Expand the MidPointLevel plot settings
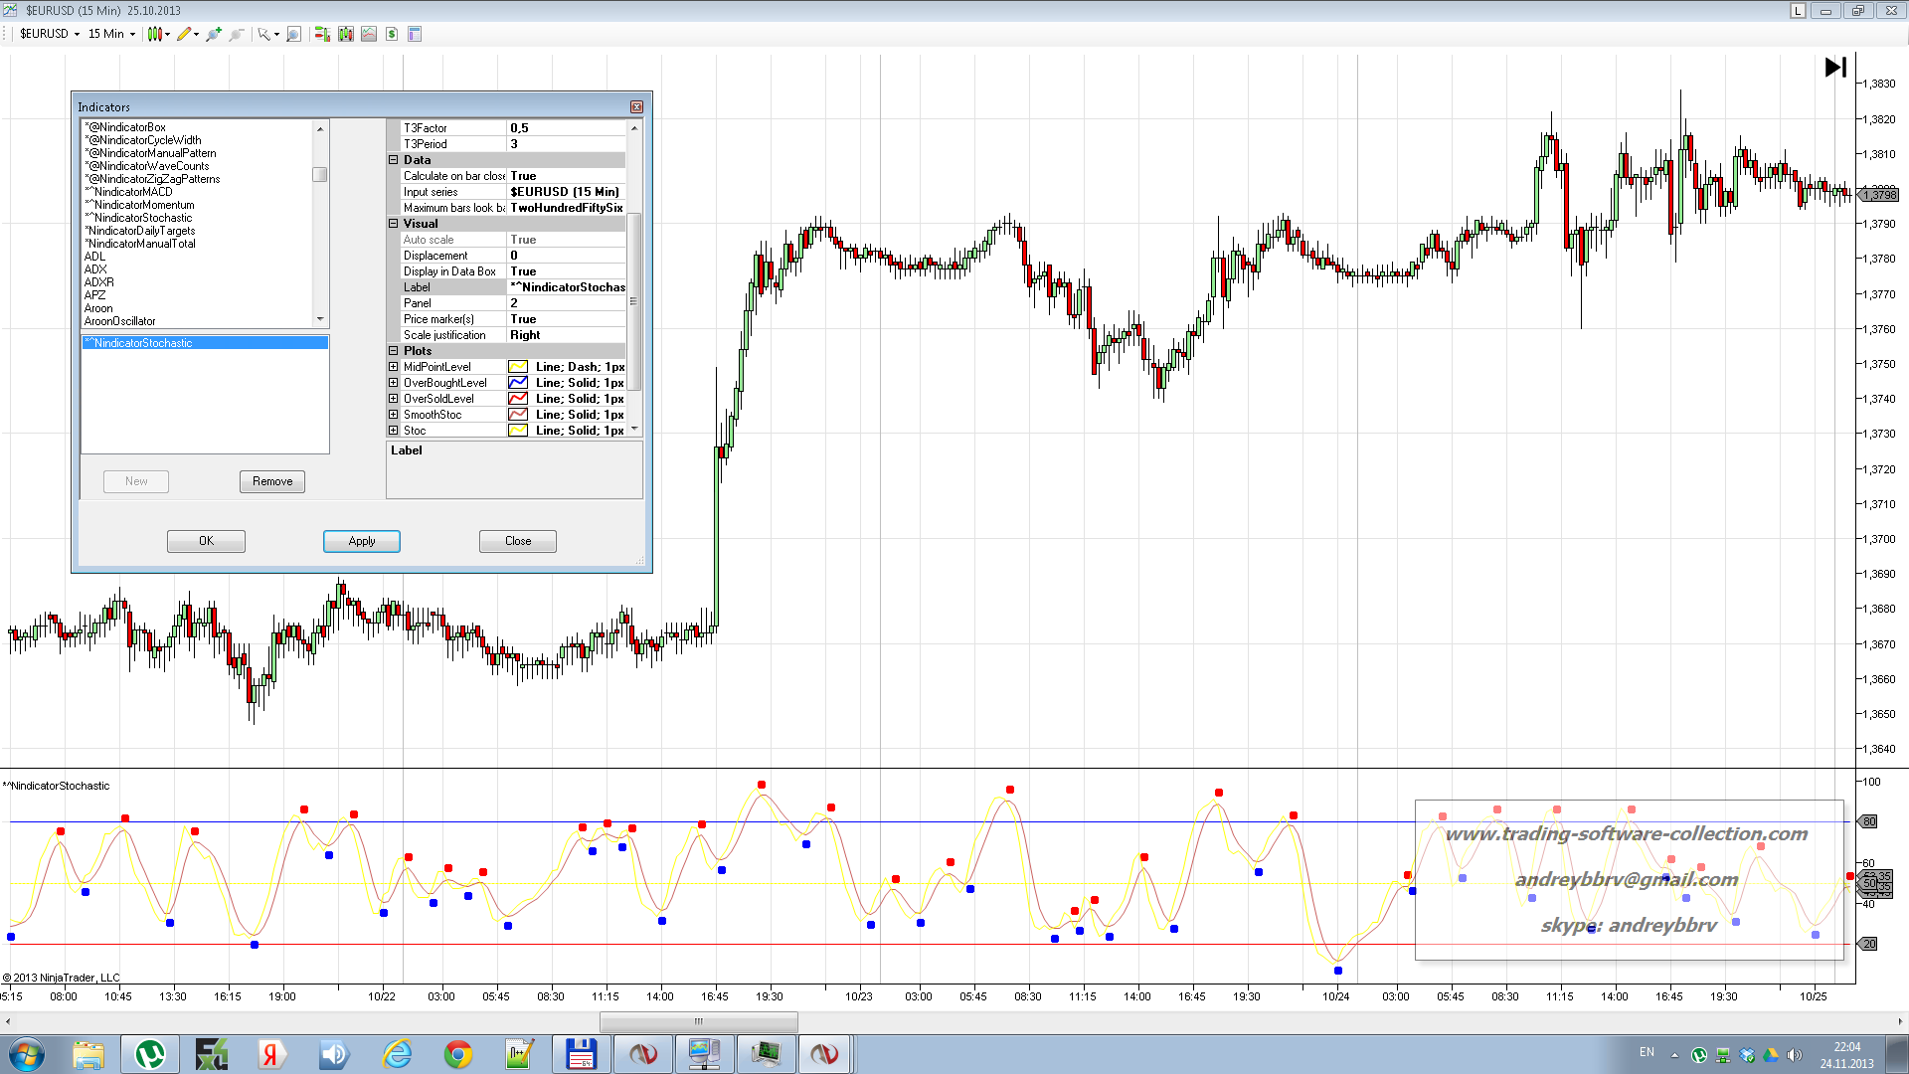 point(393,367)
